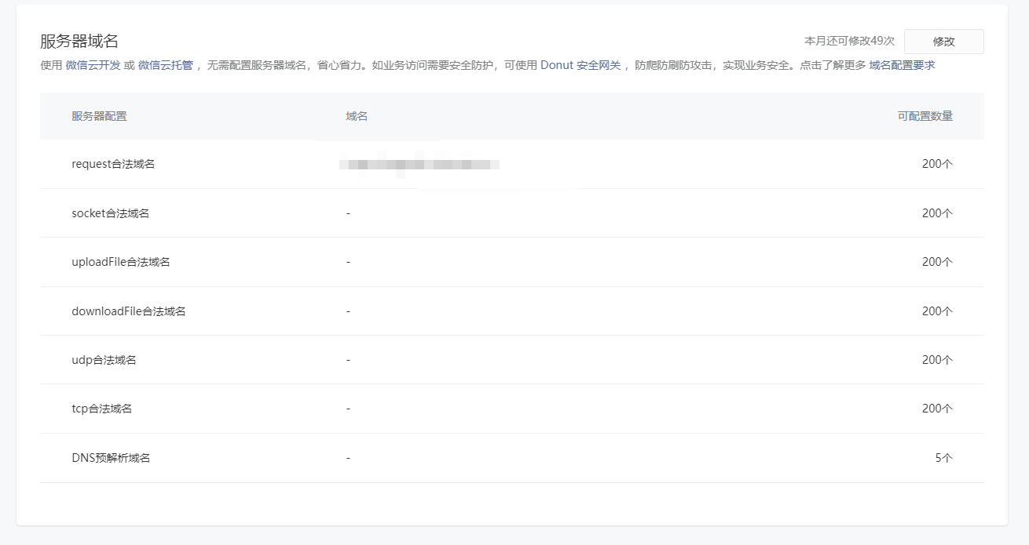Click the 域名 column header
The height and width of the screenshot is (545, 1029).
click(357, 116)
